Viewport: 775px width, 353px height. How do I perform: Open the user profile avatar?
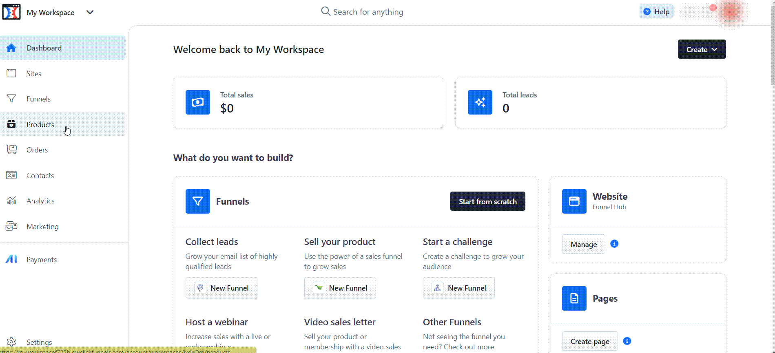coord(730,12)
